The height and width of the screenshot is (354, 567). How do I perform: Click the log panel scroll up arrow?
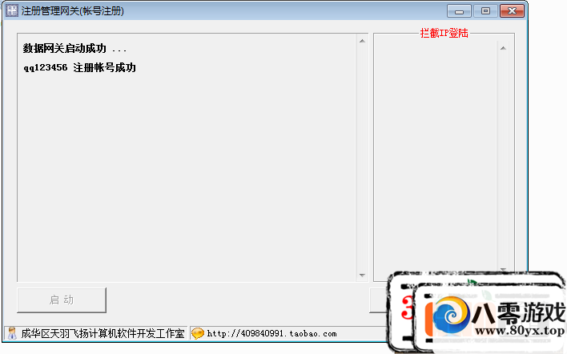coord(362,41)
